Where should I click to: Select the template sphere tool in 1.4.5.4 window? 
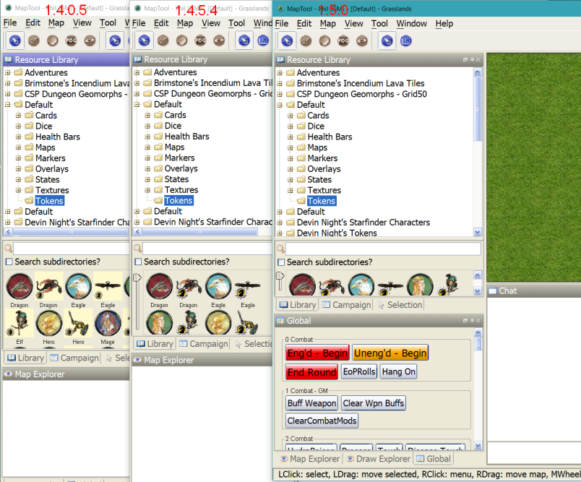[x=181, y=40]
